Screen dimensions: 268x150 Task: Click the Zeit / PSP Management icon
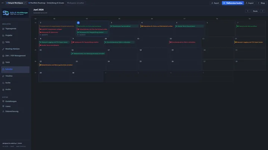click(x=3, y=56)
